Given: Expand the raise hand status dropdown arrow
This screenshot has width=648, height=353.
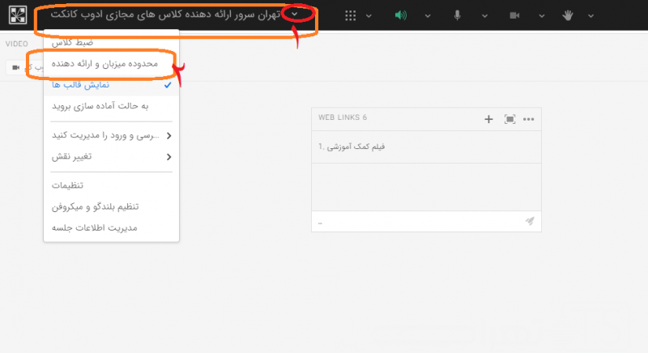Looking at the screenshot, I should (591, 16).
